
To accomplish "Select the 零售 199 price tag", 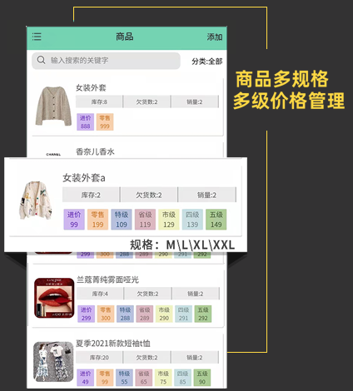I will pos(97,220).
